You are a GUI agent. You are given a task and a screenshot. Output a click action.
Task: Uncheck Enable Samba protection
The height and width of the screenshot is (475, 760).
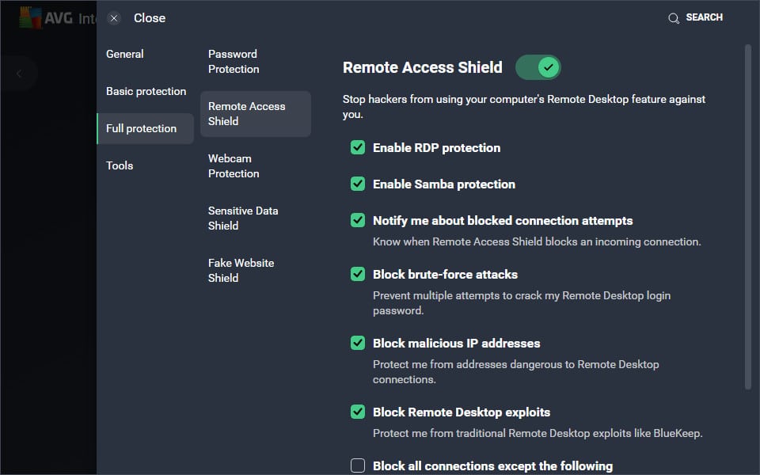click(x=358, y=184)
